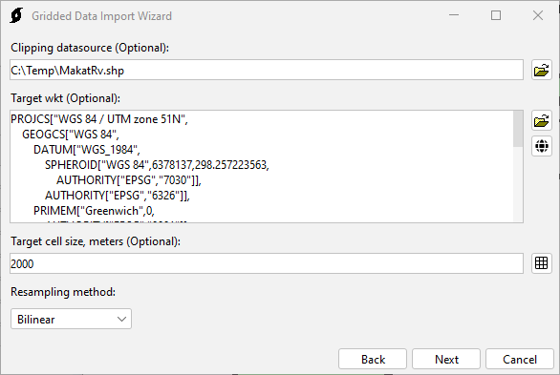Screen dimensions: 560x375
Task: Click the AUTHORITY "EPSG","7030" line
Action: (129, 180)
